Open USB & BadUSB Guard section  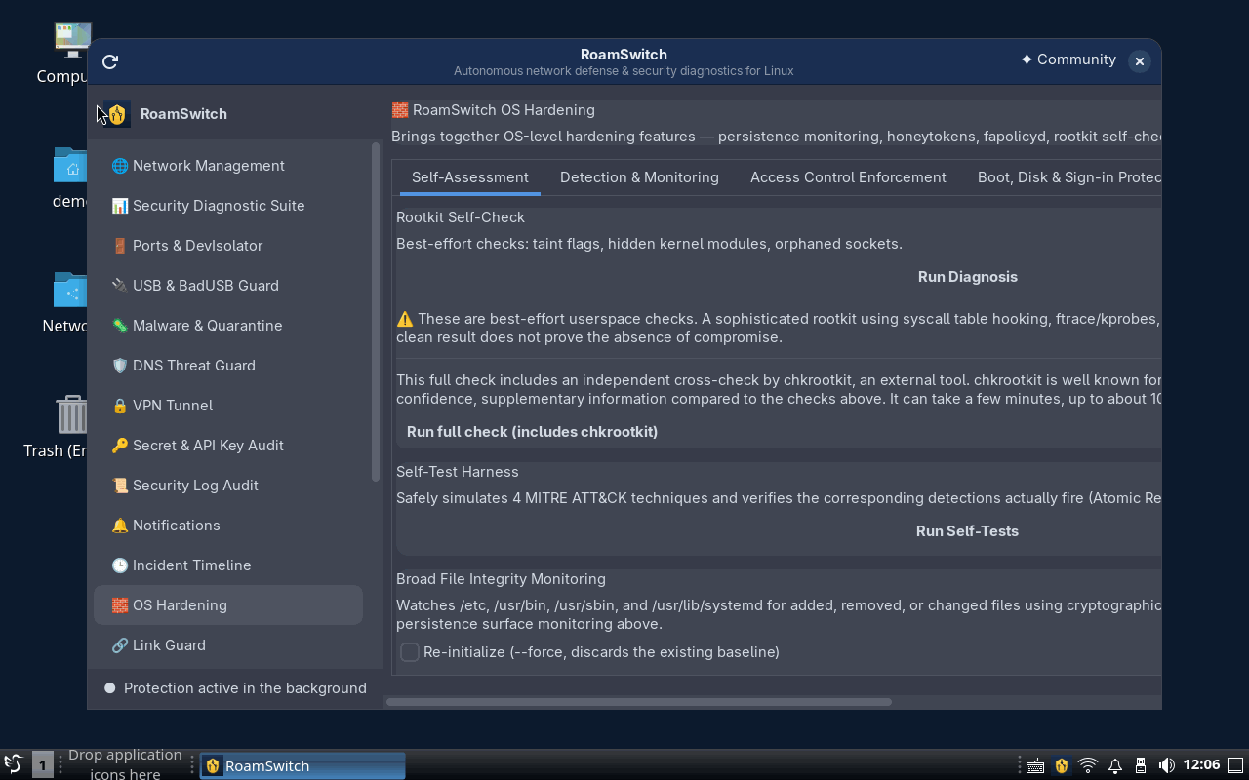pyautogui.click(x=228, y=286)
